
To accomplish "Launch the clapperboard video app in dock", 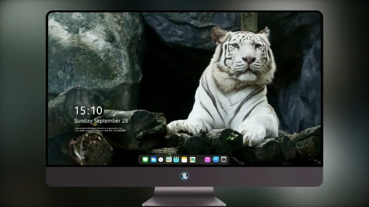I will click(176, 159).
